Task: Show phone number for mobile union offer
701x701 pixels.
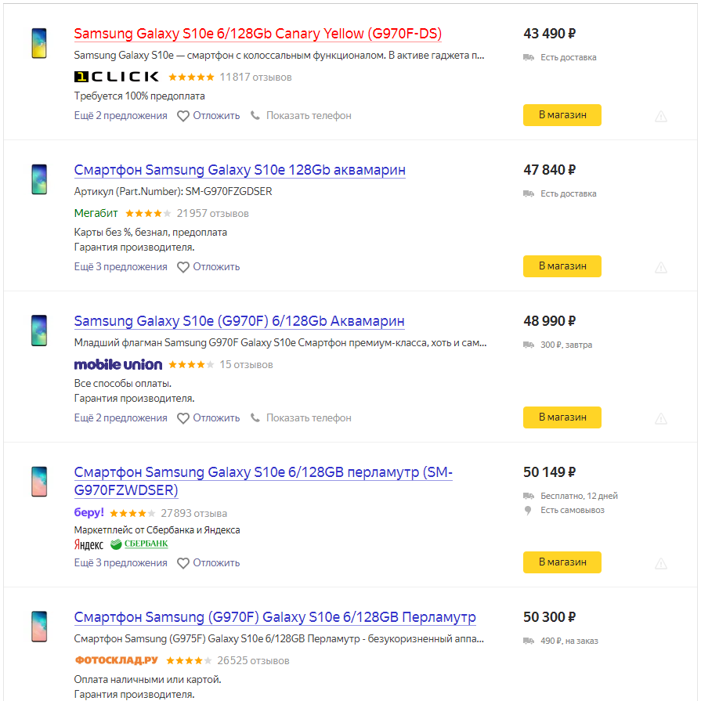Action: point(301,418)
